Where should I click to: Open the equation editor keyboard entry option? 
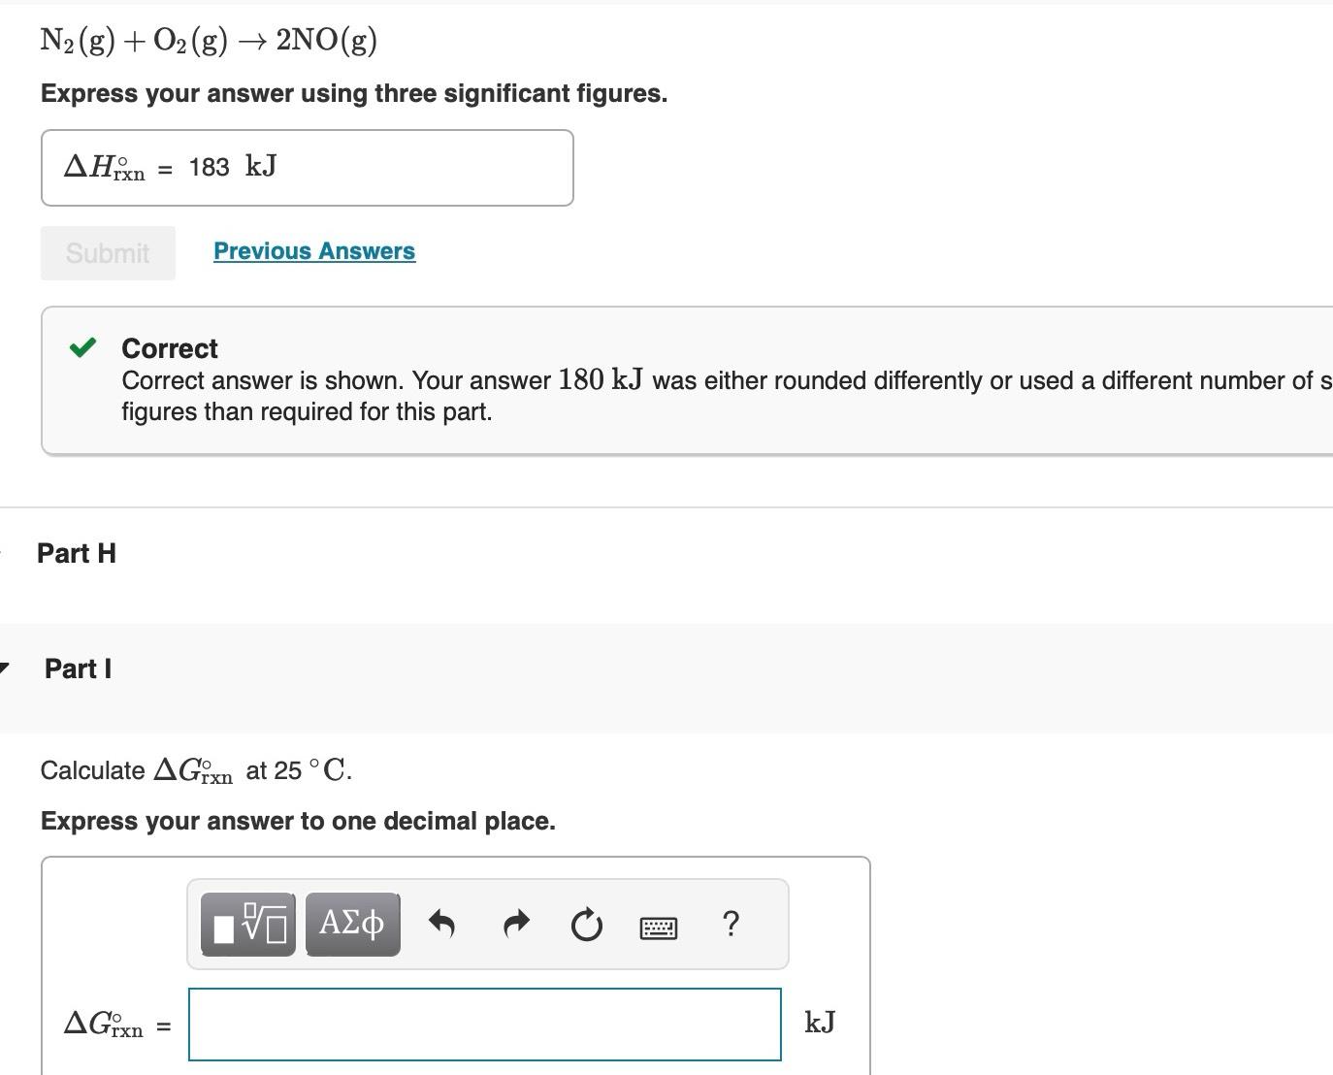tap(657, 927)
